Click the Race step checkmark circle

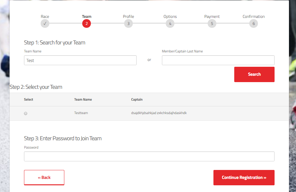click(x=45, y=24)
